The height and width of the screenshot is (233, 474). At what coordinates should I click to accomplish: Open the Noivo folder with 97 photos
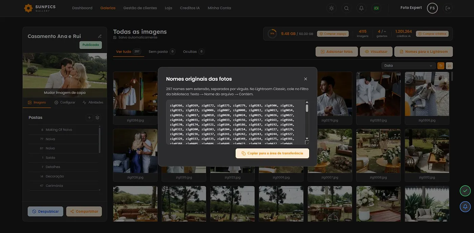pyautogui.click(x=64, y=148)
